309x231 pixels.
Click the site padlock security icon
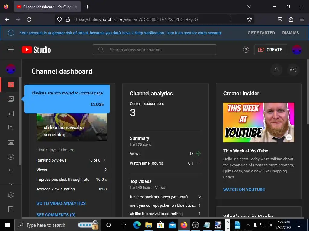[68, 20]
